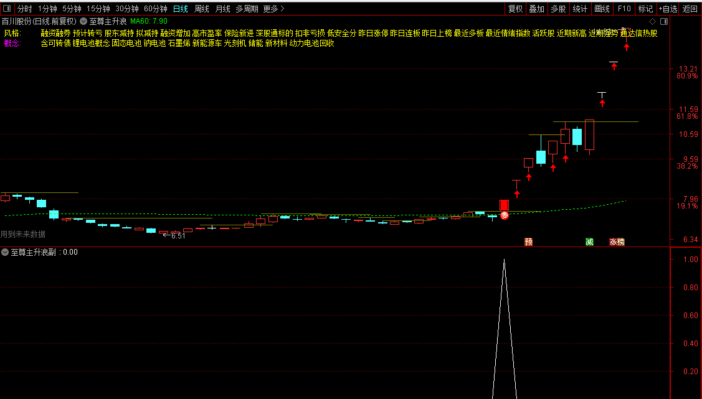Click the 储能 concept tag
702x399 pixels.
click(255, 43)
